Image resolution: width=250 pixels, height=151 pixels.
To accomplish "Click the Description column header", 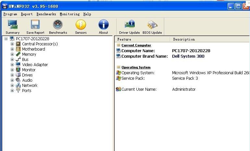I will (210, 39).
